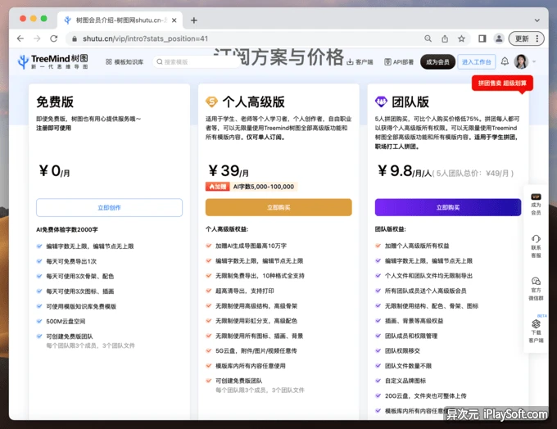Screen dimensions: 557x429
Task: Click 团队权限移交 item
Action: tap(402, 351)
